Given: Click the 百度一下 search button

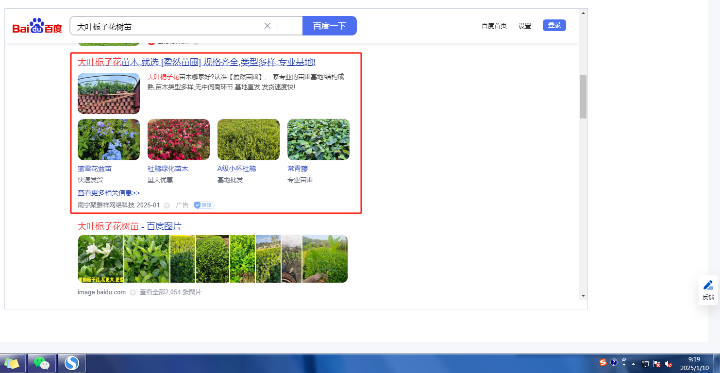Looking at the screenshot, I should pos(330,26).
